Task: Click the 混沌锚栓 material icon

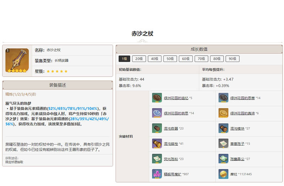Action: click(157, 143)
